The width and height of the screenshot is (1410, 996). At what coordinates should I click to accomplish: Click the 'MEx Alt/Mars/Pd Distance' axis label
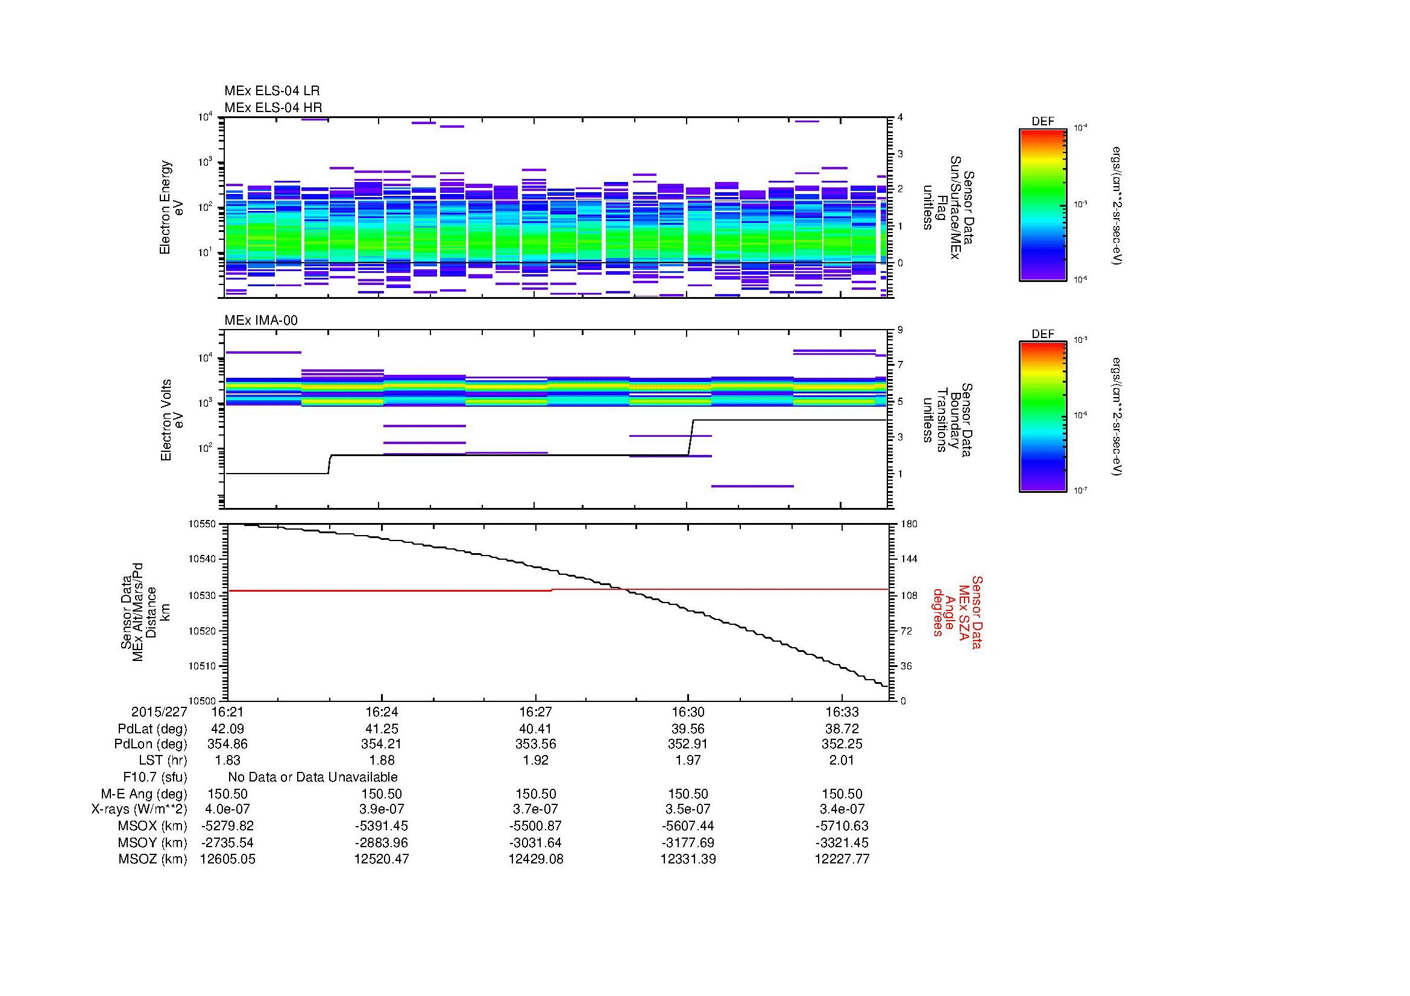coord(145,612)
